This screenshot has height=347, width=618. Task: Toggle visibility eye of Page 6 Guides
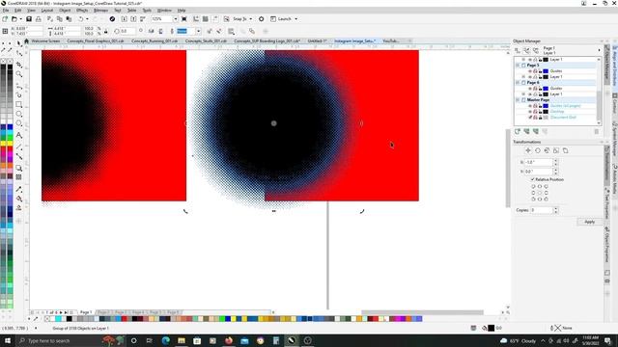pos(530,89)
